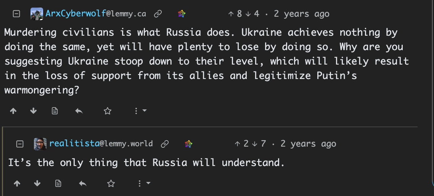The height and width of the screenshot is (196, 434).
Task: Click fediverse icon on realitista's comment
Action: pos(188,144)
